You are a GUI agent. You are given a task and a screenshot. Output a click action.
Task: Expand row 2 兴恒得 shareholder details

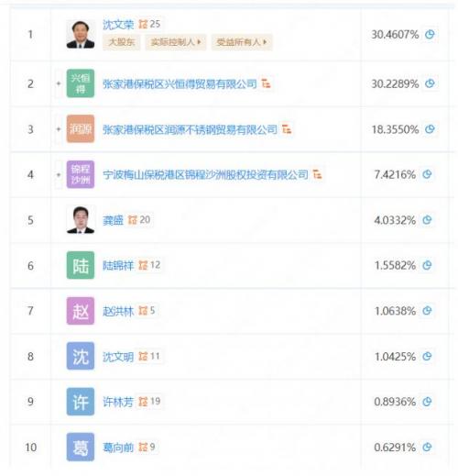(x=59, y=83)
